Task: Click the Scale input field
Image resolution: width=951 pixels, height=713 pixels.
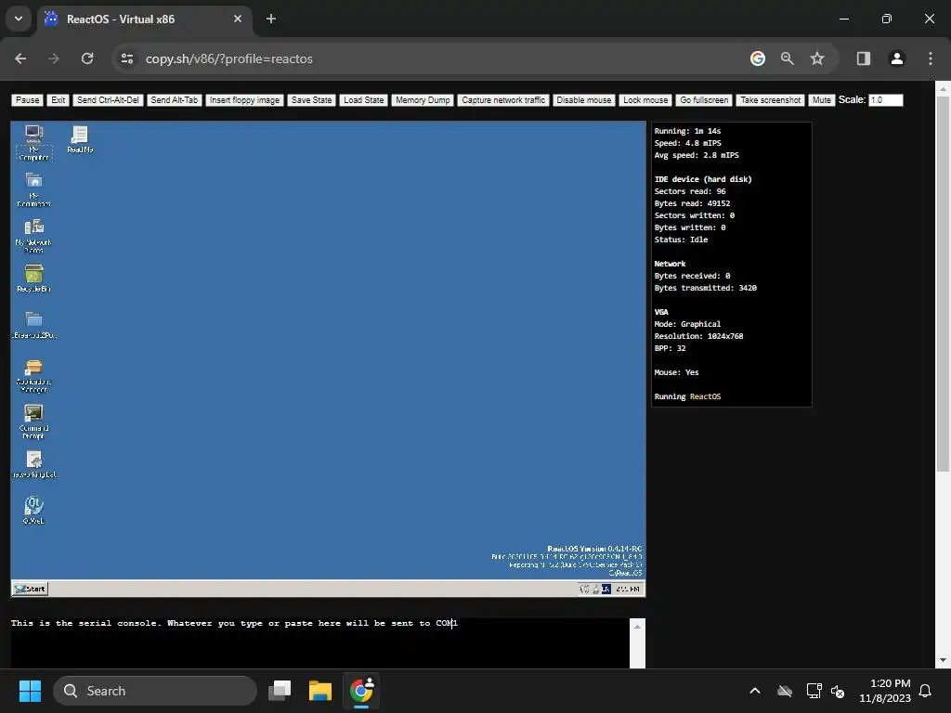Action: click(885, 100)
